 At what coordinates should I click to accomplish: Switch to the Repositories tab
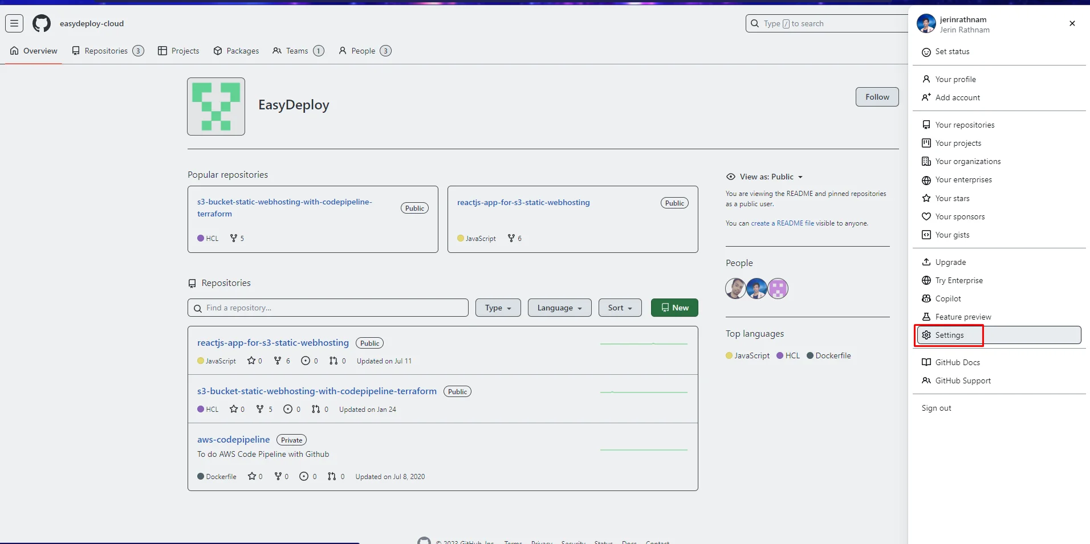click(x=108, y=51)
